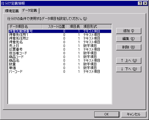This screenshot has width=149, height=120.
Task: Click the スタート位置 column header
Action: [54, 26]
